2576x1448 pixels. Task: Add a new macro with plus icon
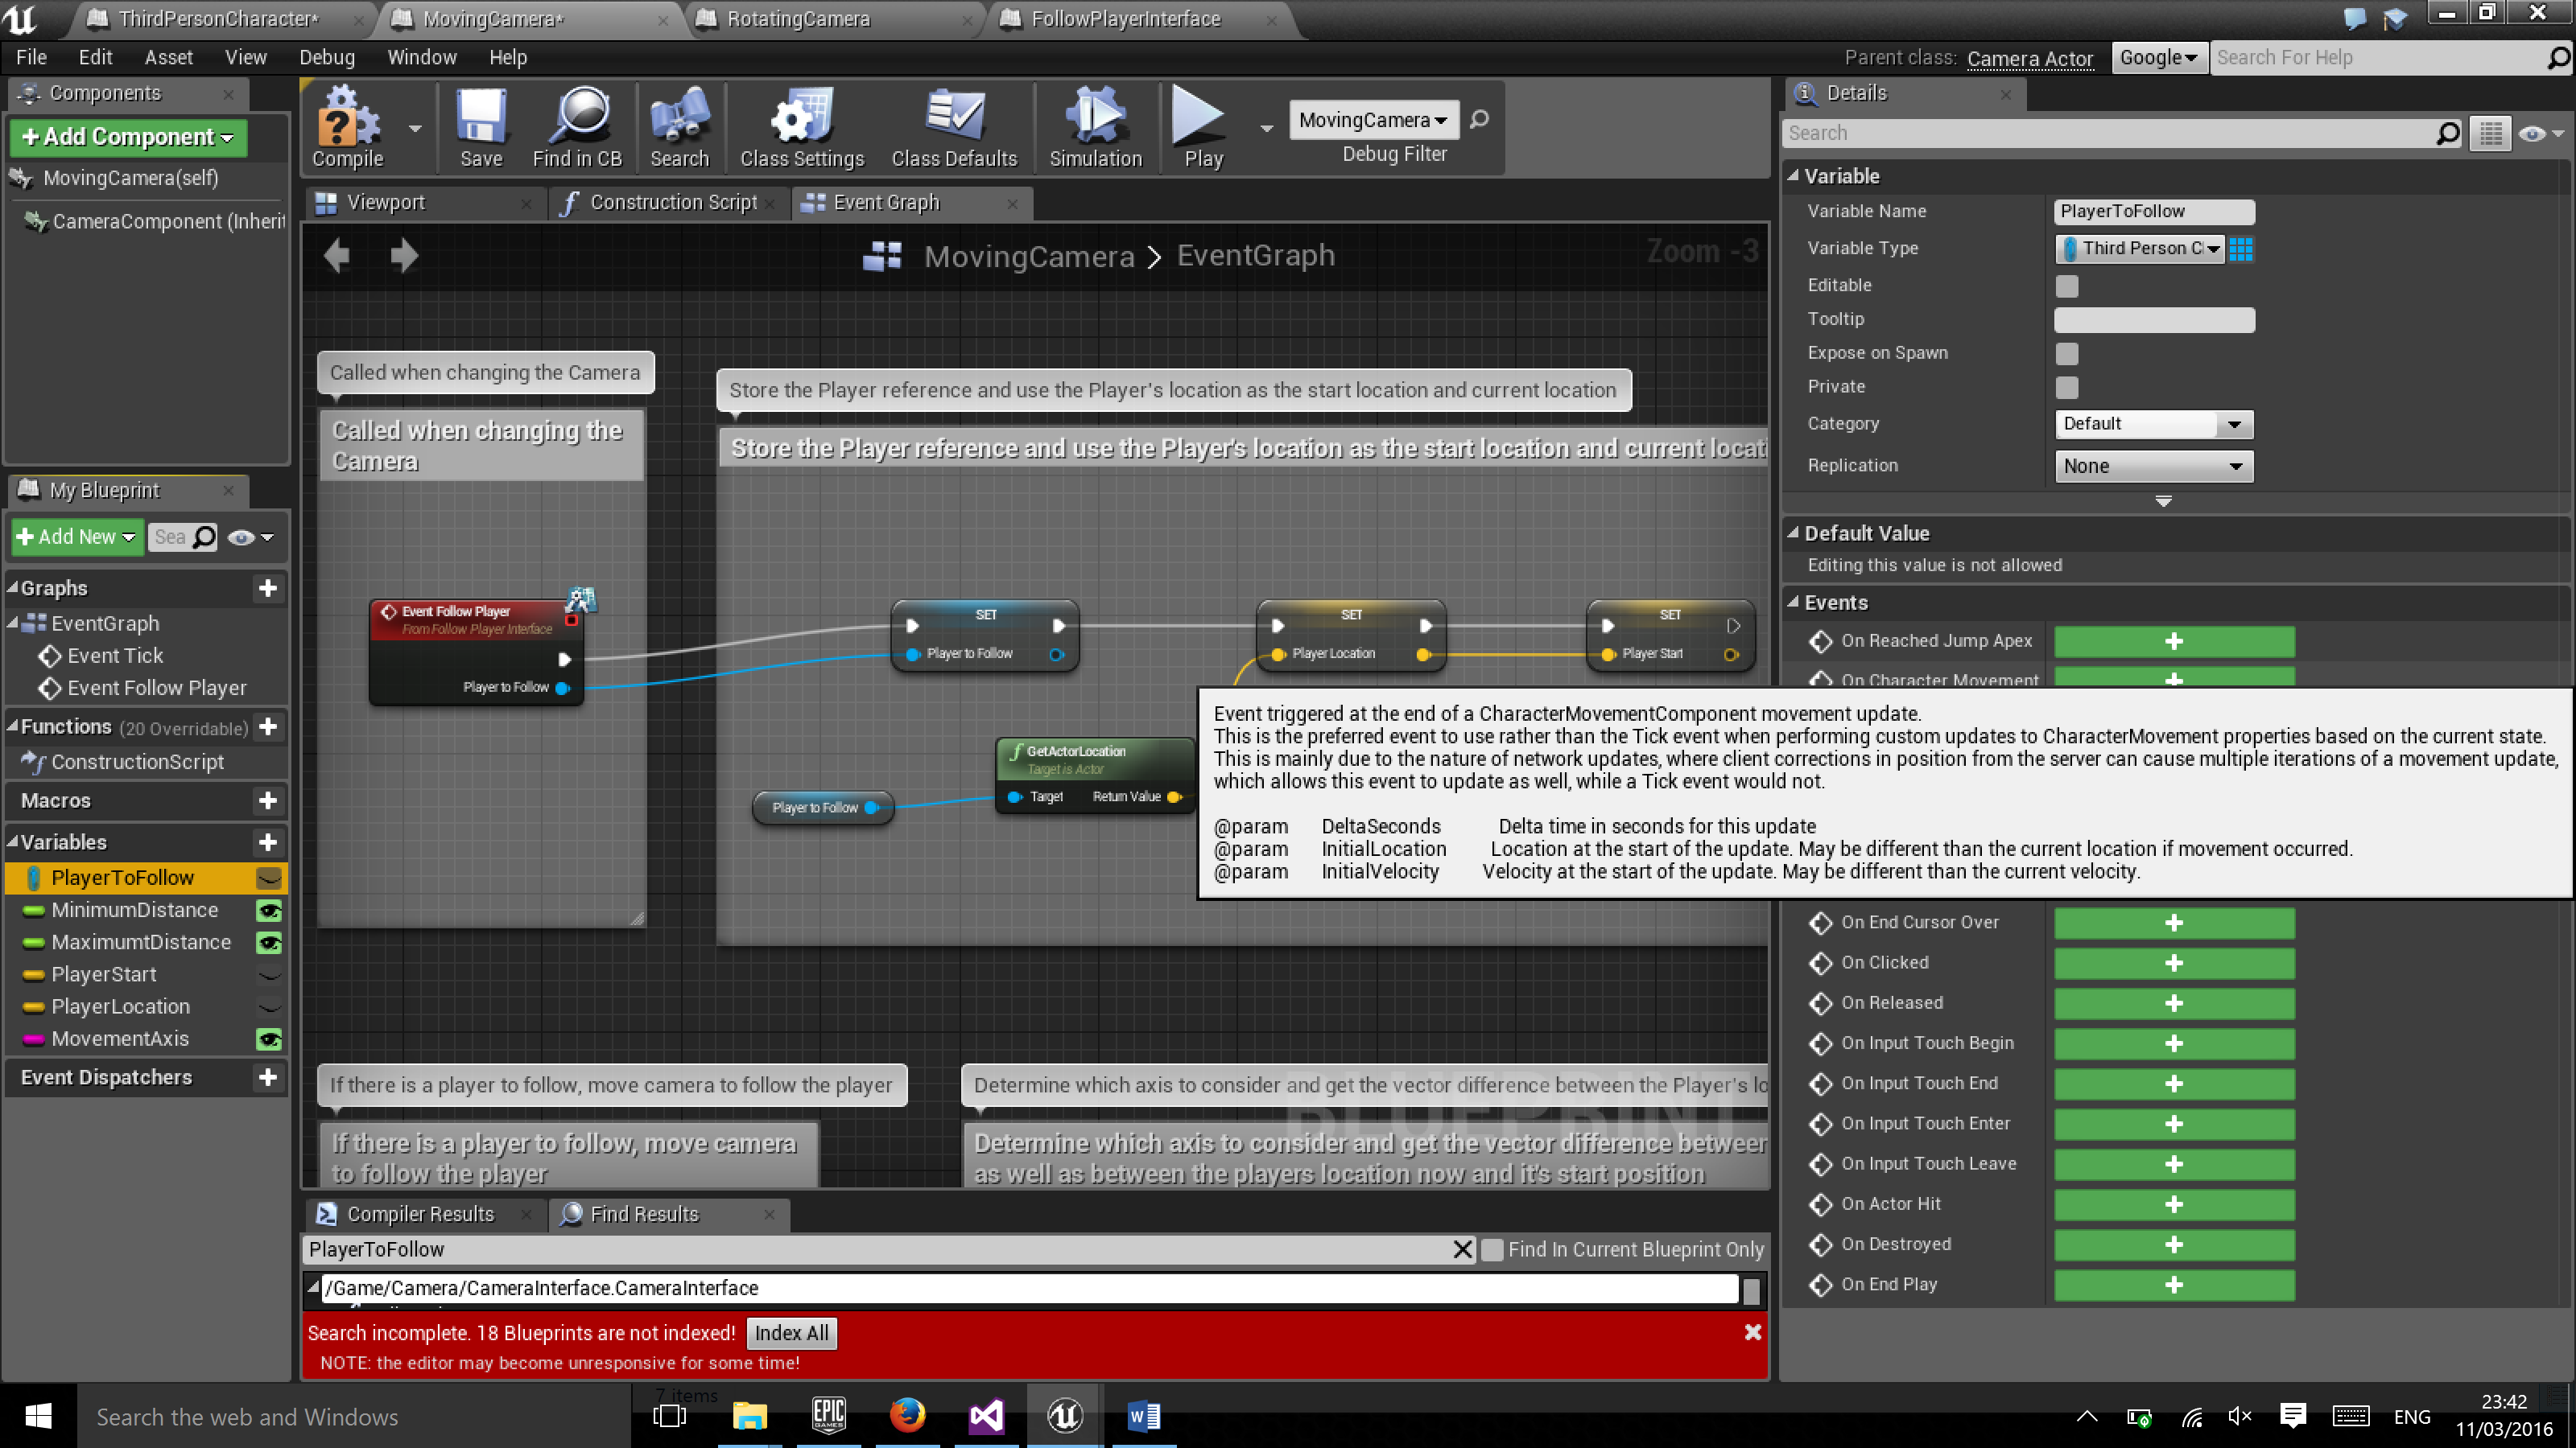pyautogui.click(x=267, y=800)
